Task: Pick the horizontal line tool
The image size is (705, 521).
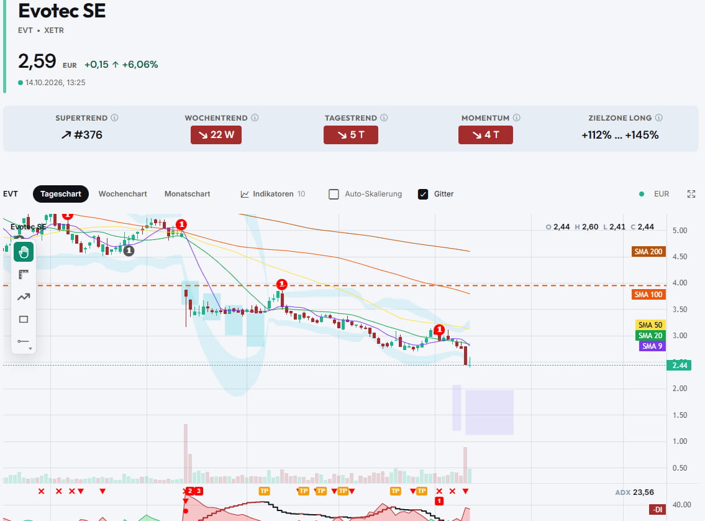Action: (23, 341)
